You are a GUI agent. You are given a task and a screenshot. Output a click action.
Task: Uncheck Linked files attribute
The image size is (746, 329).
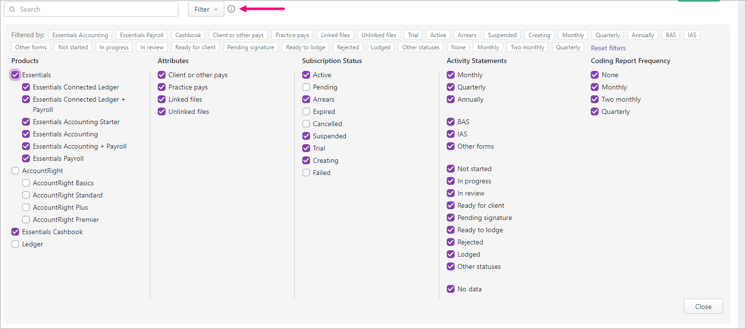coord(162,99)
